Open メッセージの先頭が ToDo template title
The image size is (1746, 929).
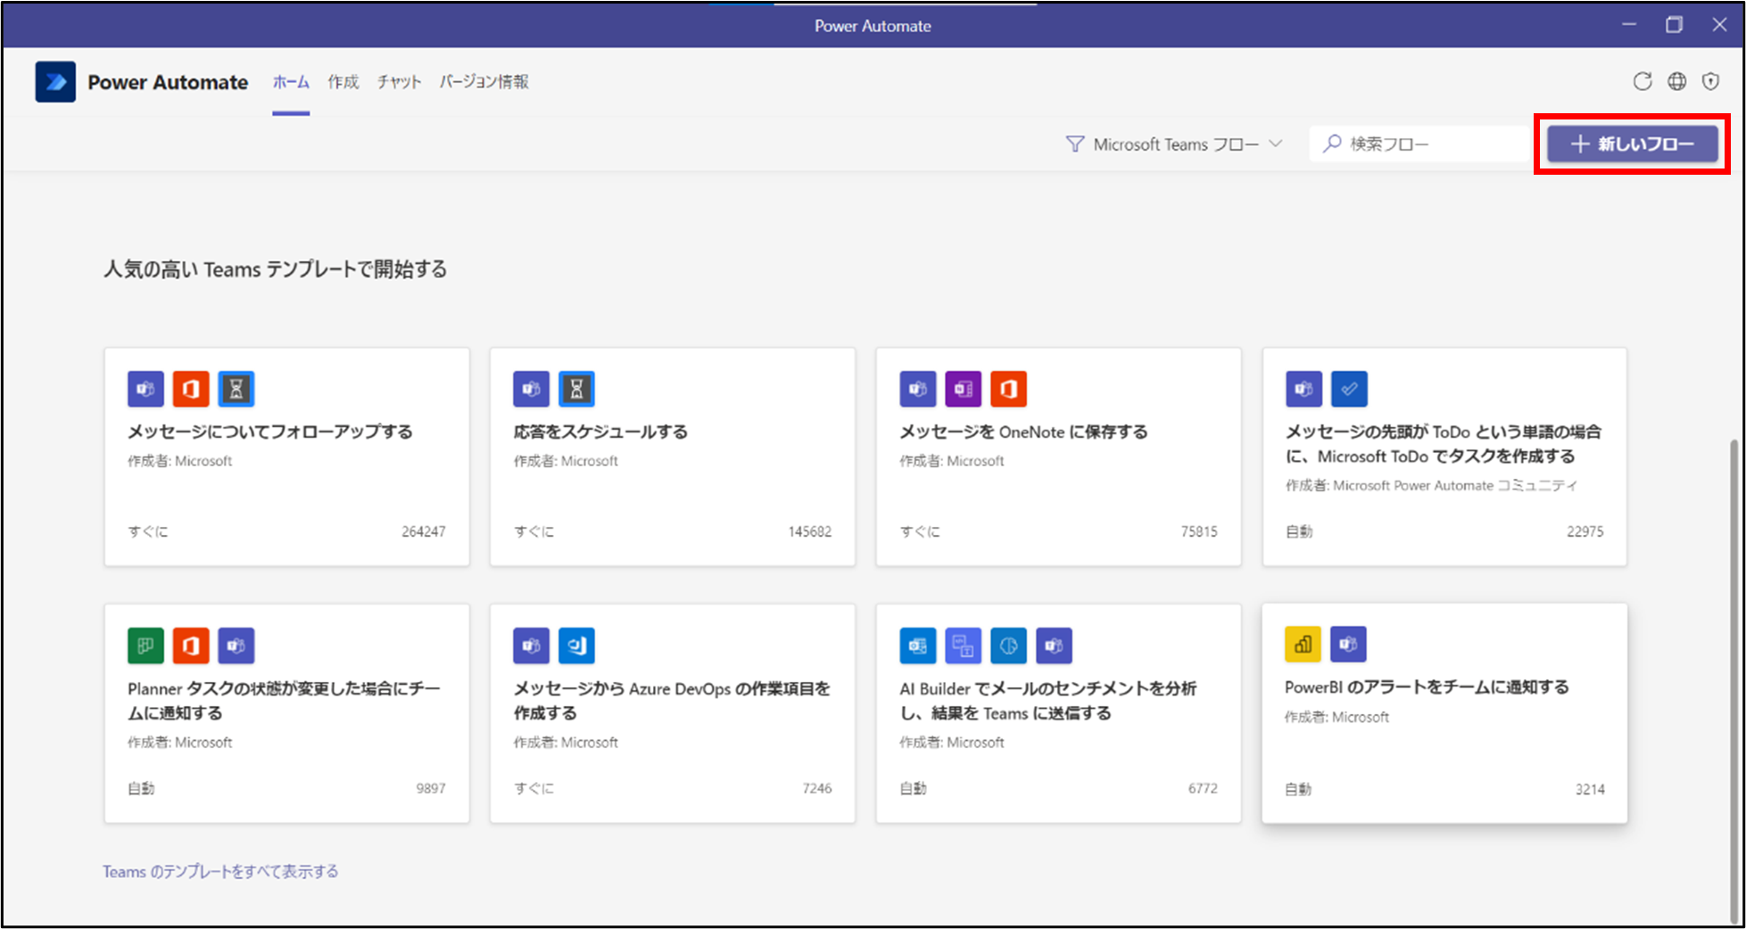[x=1444, y=444]
